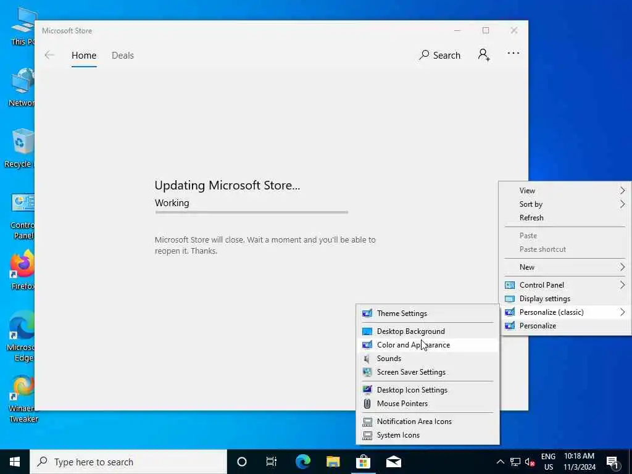Image resolution: width=632 pixels, height=474 pixels.
Task: Click the Screen Saver Settings icon
Action: pyautogui.click(x=367, y=372)
